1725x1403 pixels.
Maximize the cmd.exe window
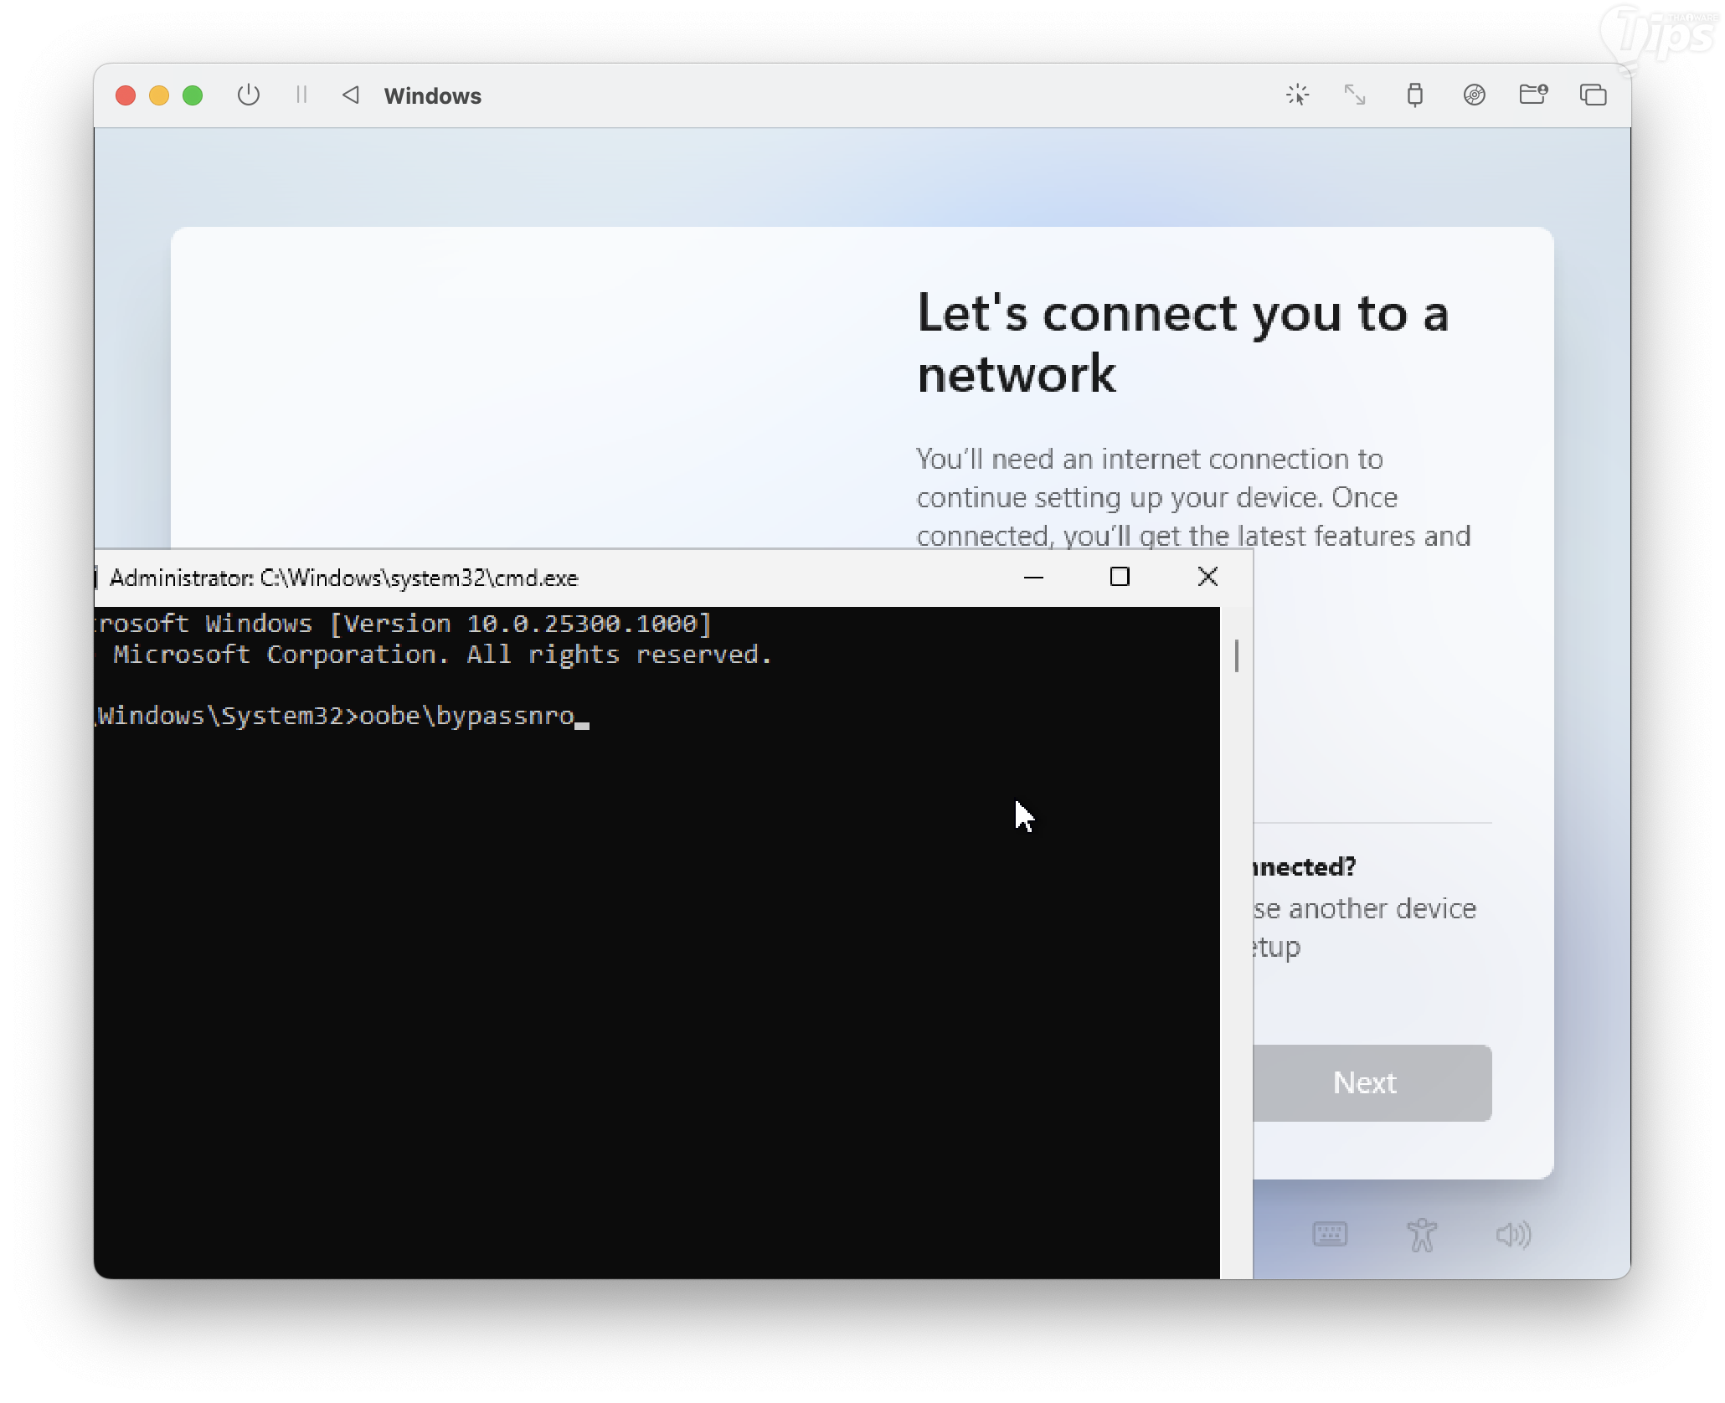(1120, 577)
